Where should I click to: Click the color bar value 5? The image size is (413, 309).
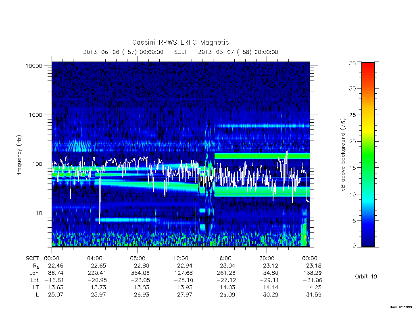(354, 221)
